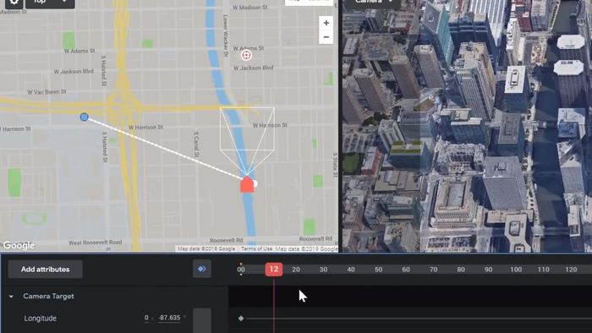Viewport: 592px width, 333px height.
Task: Zoom in on the map
Action: tap(326, 23)
